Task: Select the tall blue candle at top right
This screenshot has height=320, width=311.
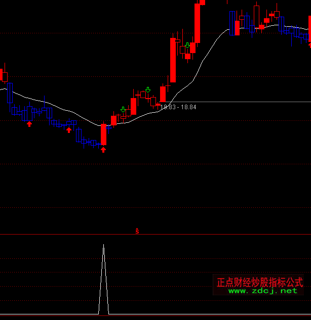Action: click(x=232, y=23)
